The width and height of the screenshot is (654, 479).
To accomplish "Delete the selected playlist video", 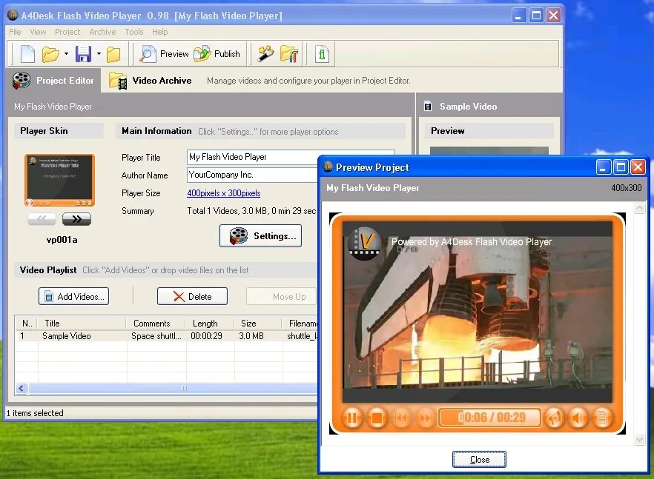I will click(192, 295).
